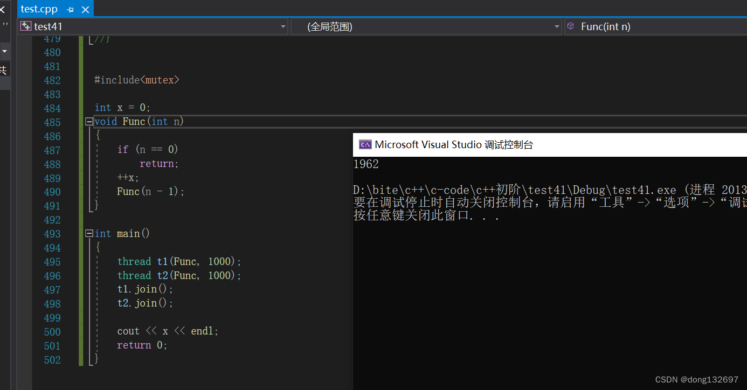Screen dimensions: 747x390
Task: Click the return 0; statement
Action: coord(142,346)
